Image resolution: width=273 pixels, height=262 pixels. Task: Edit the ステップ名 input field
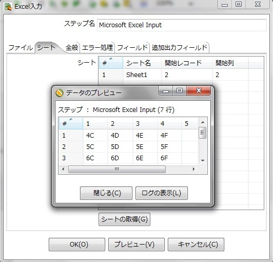click(182, 25)
